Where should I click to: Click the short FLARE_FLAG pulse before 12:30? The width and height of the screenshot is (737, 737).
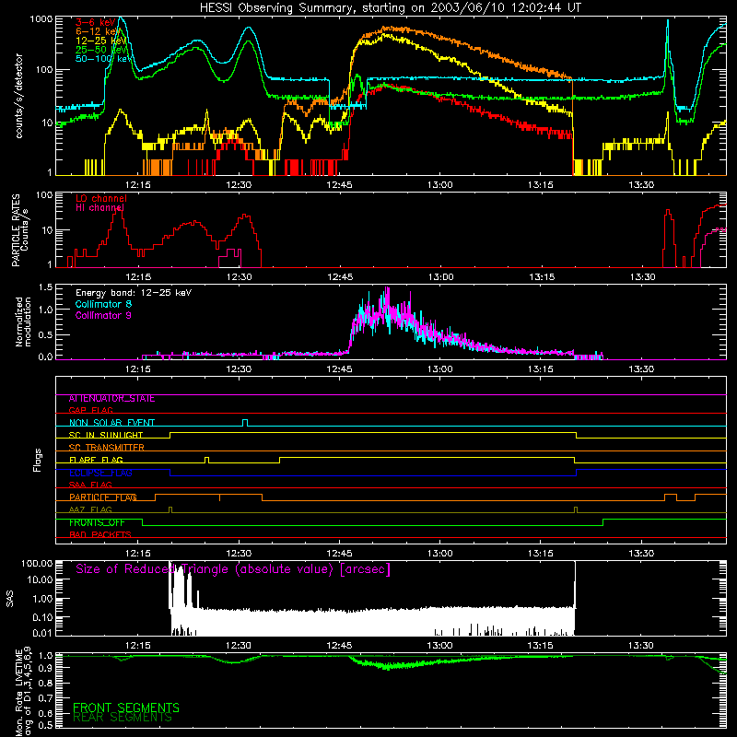(207, 460)
